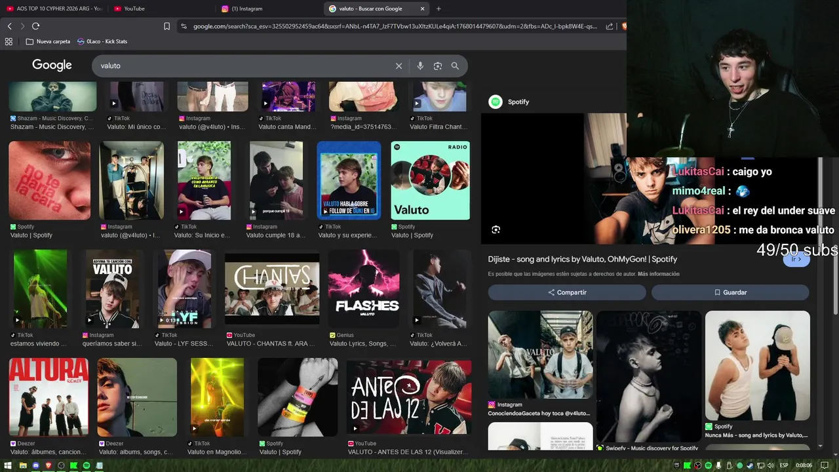
Task: Switch to 'AOS TOP 10 CYPHER 2026 ARG' tab
Action: point(54,9)
